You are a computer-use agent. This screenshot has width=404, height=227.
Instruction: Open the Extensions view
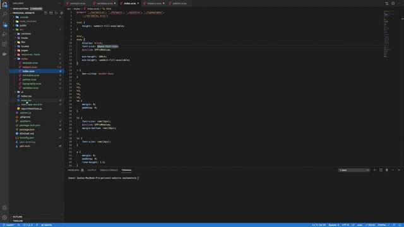4,44
